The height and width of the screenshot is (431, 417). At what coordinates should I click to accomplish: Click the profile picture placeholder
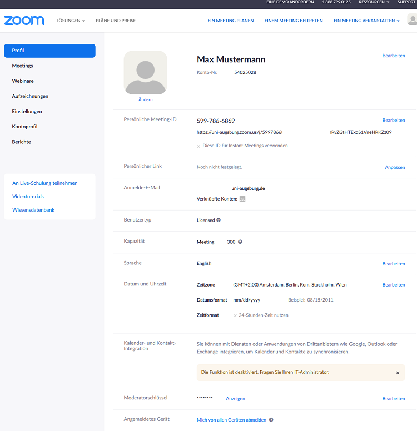click(x=145, y=73)
